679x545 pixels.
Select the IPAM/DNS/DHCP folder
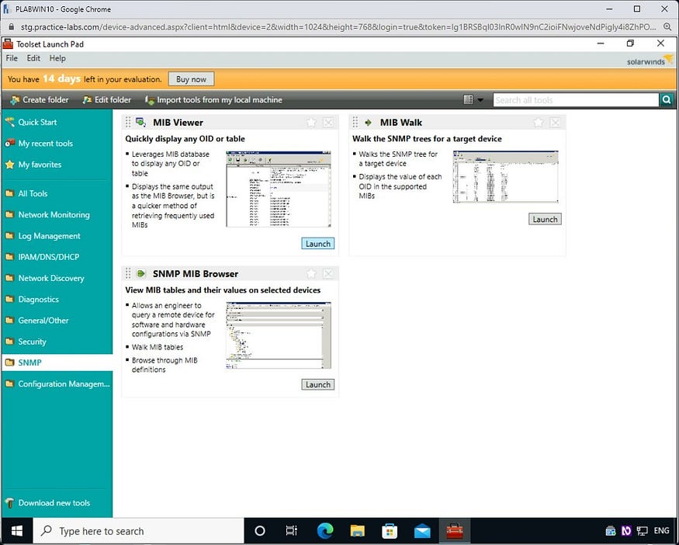tap(48, 257)
